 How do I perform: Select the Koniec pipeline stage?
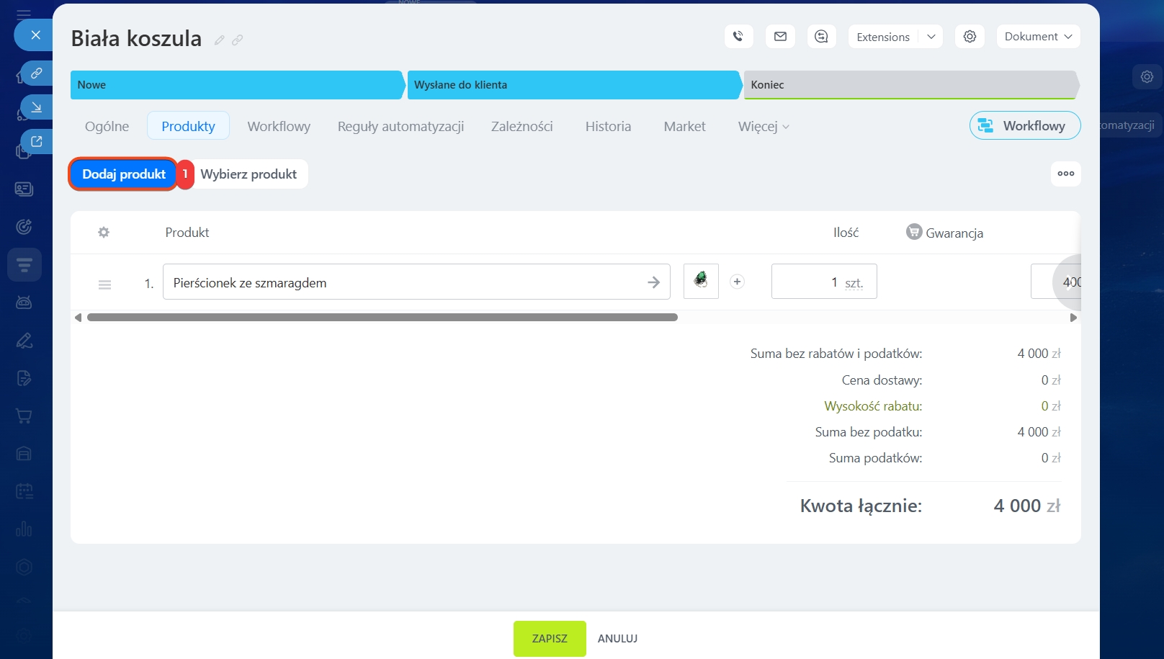click(x=910, y=85)
